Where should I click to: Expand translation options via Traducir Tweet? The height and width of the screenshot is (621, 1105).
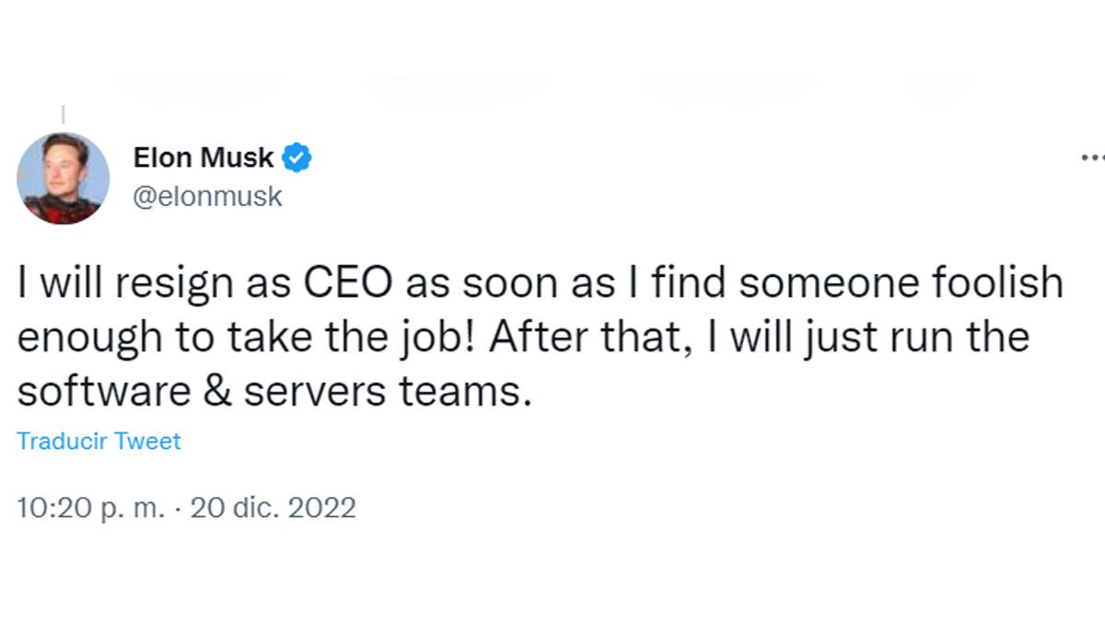pos(98,441)
